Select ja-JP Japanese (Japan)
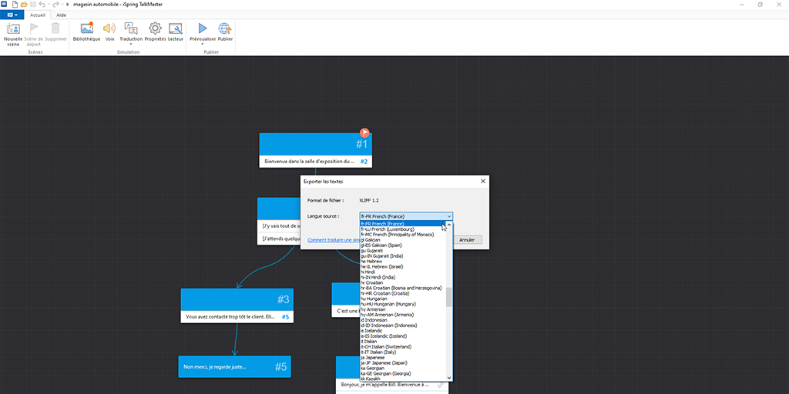 click(402, 363)
